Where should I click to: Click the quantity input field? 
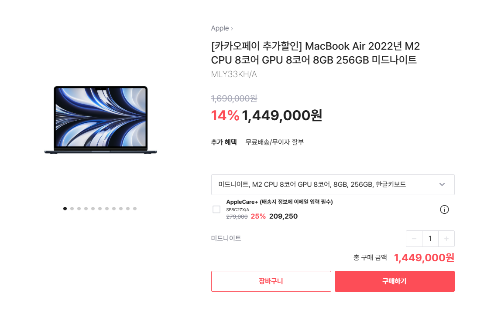(x=430, y=239)
